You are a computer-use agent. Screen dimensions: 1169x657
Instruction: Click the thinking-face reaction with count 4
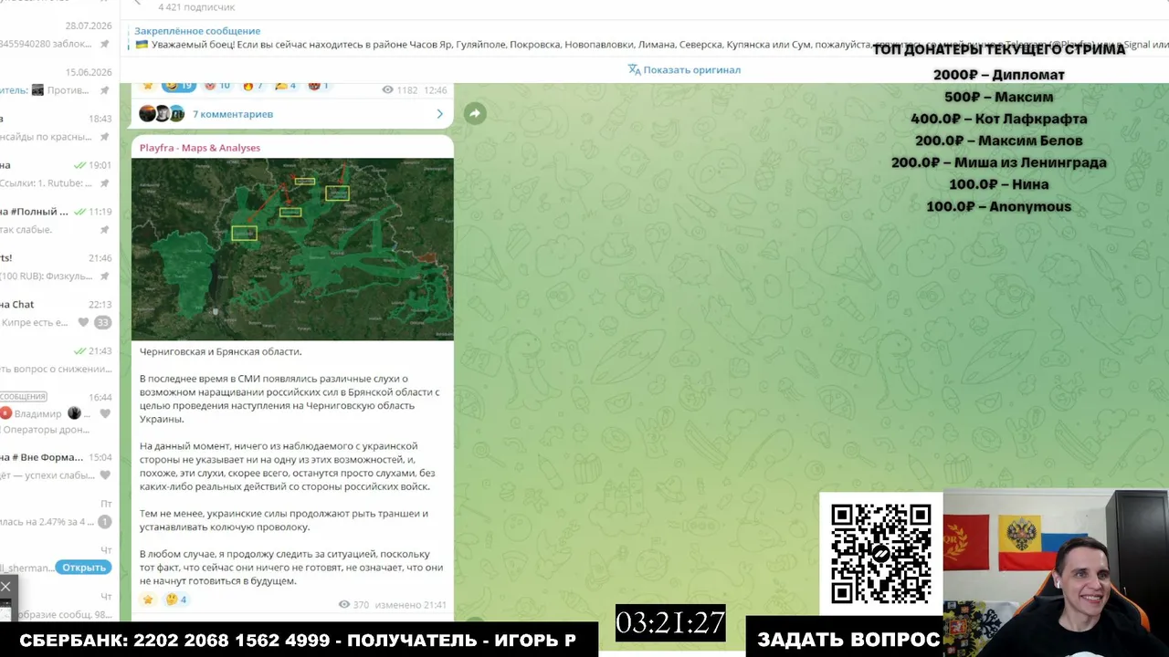point(176,600)
